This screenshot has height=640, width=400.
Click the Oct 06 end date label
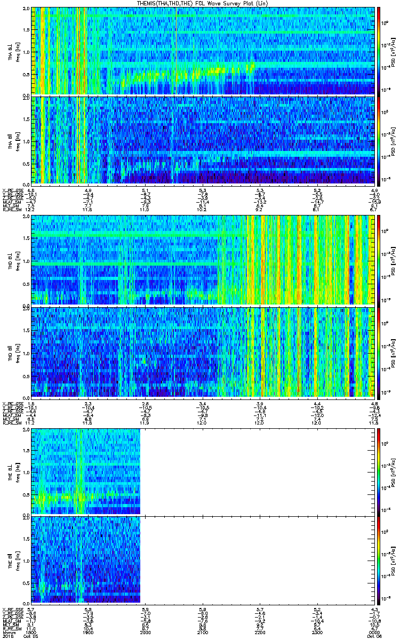click(373, 636)
